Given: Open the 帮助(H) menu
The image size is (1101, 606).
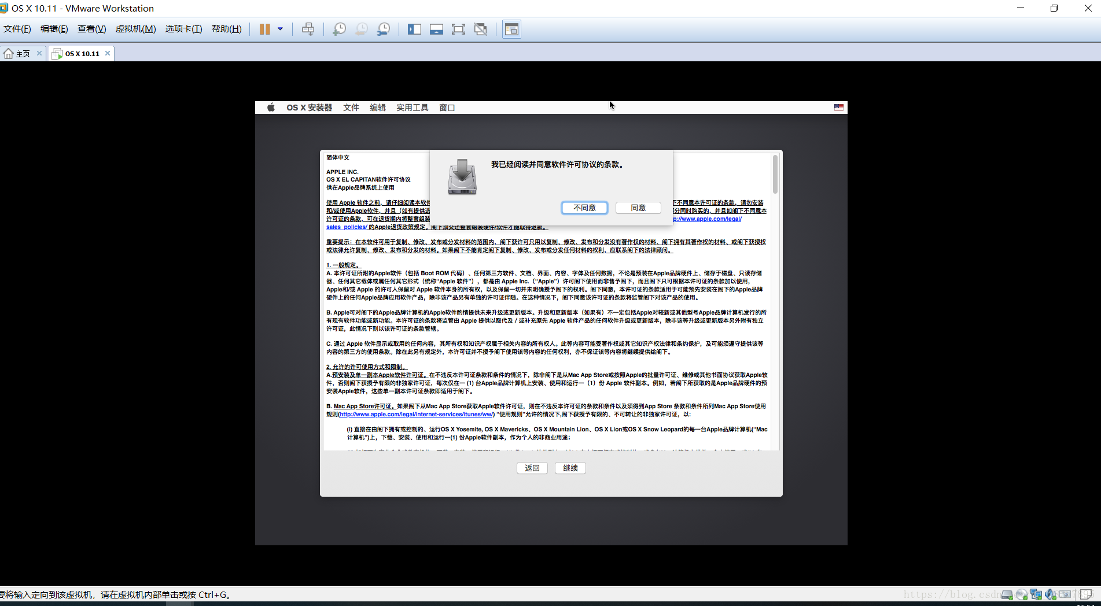Looking at the screenshot, I should tap(226, 29).
